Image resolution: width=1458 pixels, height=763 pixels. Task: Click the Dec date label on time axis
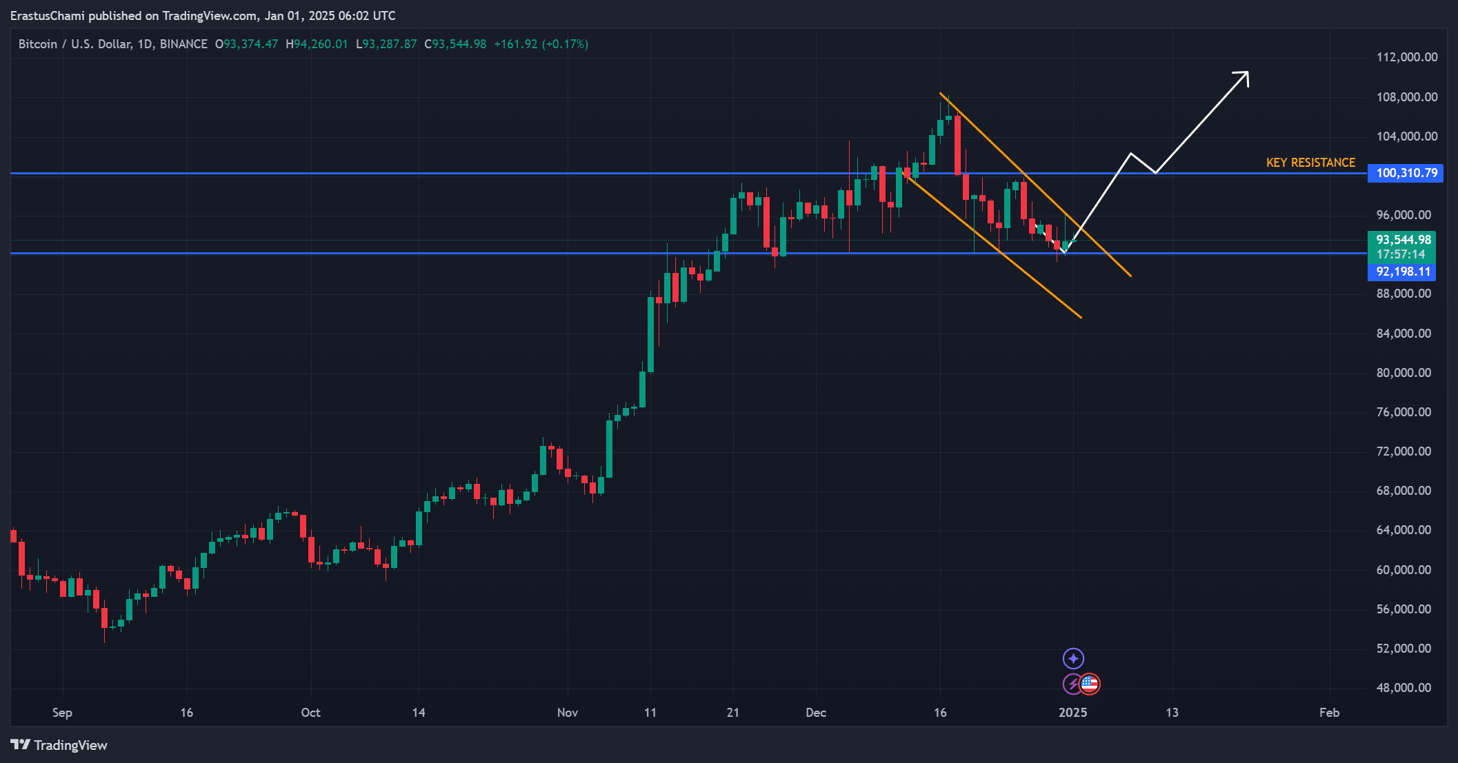click(x=816, y=713)
